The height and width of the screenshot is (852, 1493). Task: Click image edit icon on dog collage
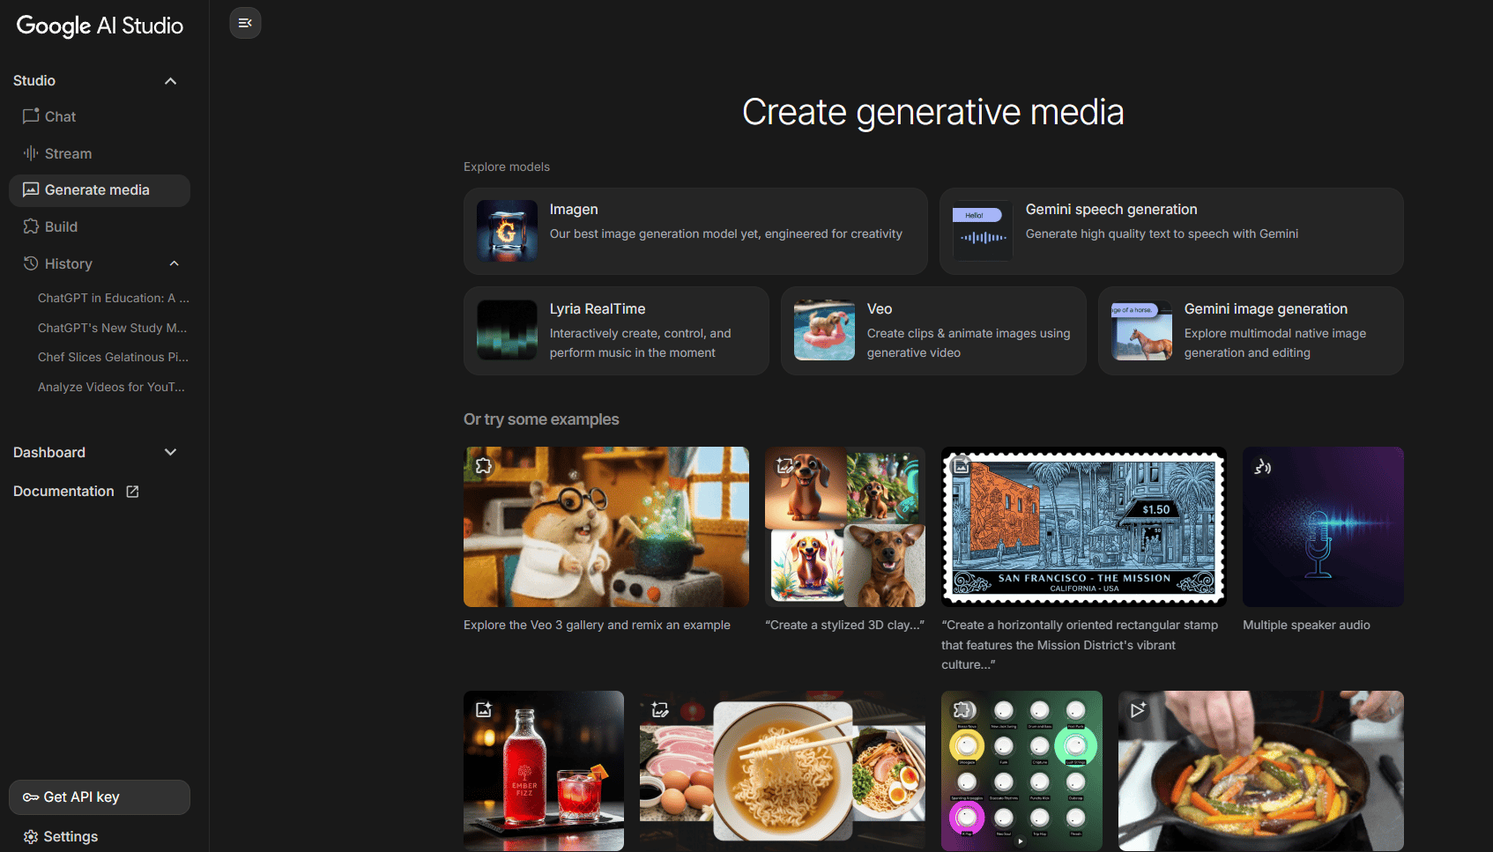(784, 466)
